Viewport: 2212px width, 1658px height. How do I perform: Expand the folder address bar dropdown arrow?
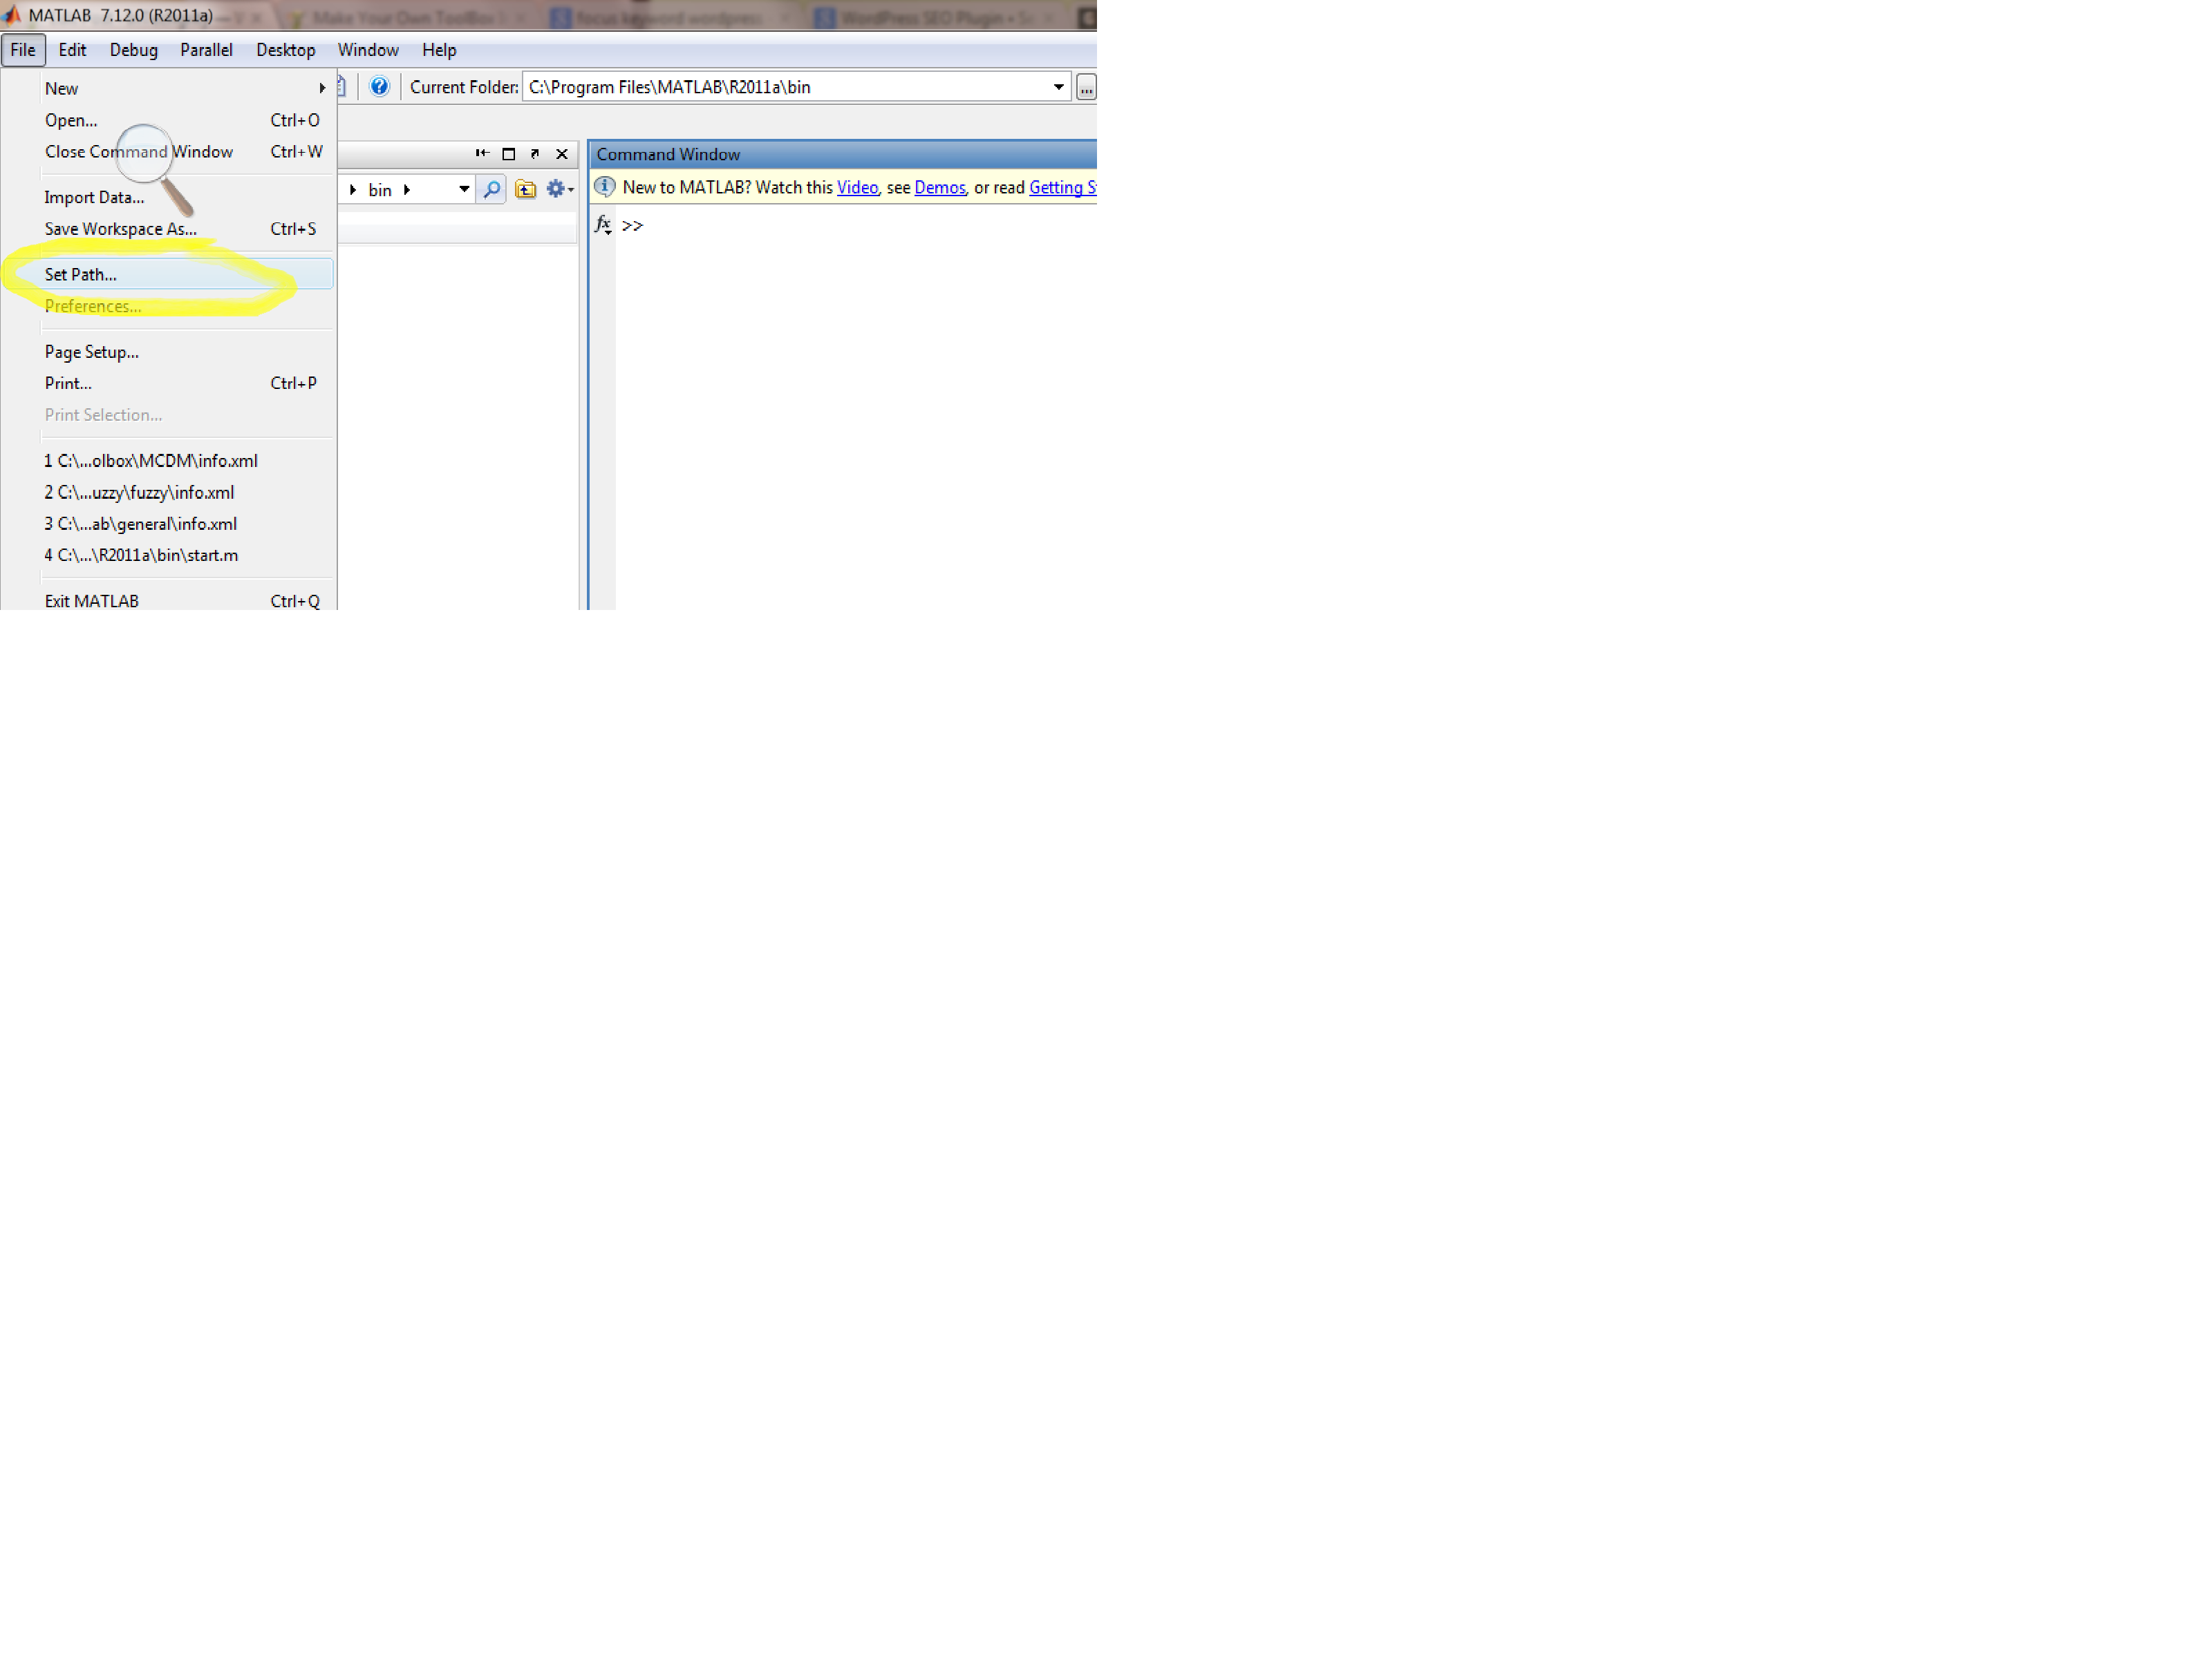pos(464,189)
